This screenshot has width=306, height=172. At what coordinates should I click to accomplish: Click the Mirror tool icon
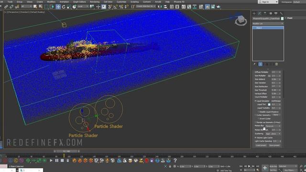[160, 7]
